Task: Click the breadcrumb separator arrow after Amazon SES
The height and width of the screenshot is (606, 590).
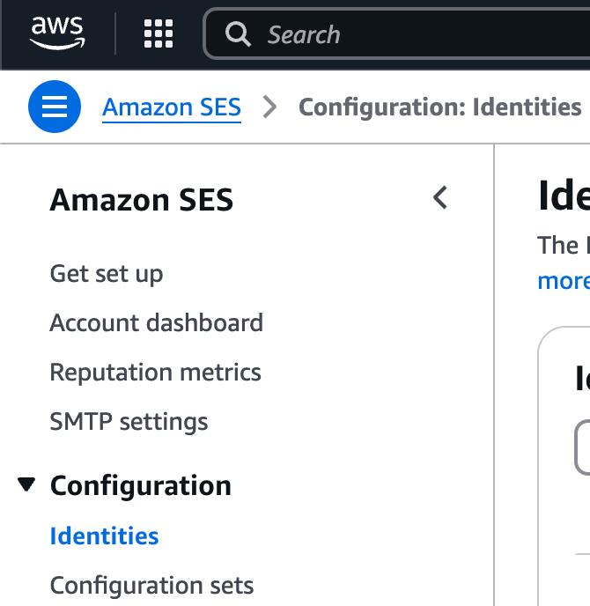Action: (270, 107)
